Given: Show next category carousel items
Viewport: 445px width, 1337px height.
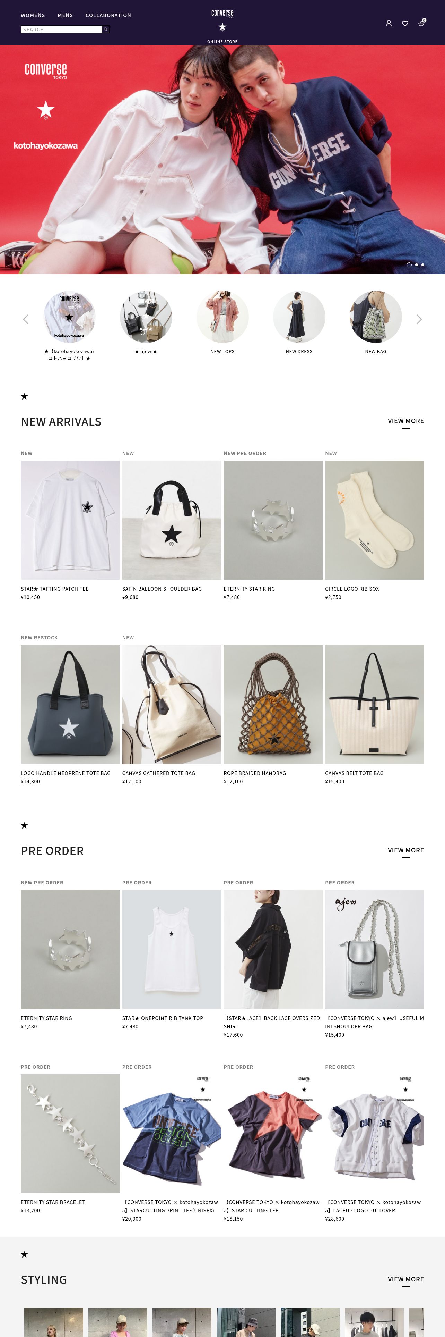Looking at the screenshot, I should click(x=419, y=319).
